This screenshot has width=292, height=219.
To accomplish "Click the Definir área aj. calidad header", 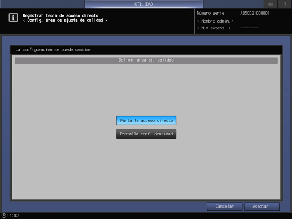I will point(146,60).
